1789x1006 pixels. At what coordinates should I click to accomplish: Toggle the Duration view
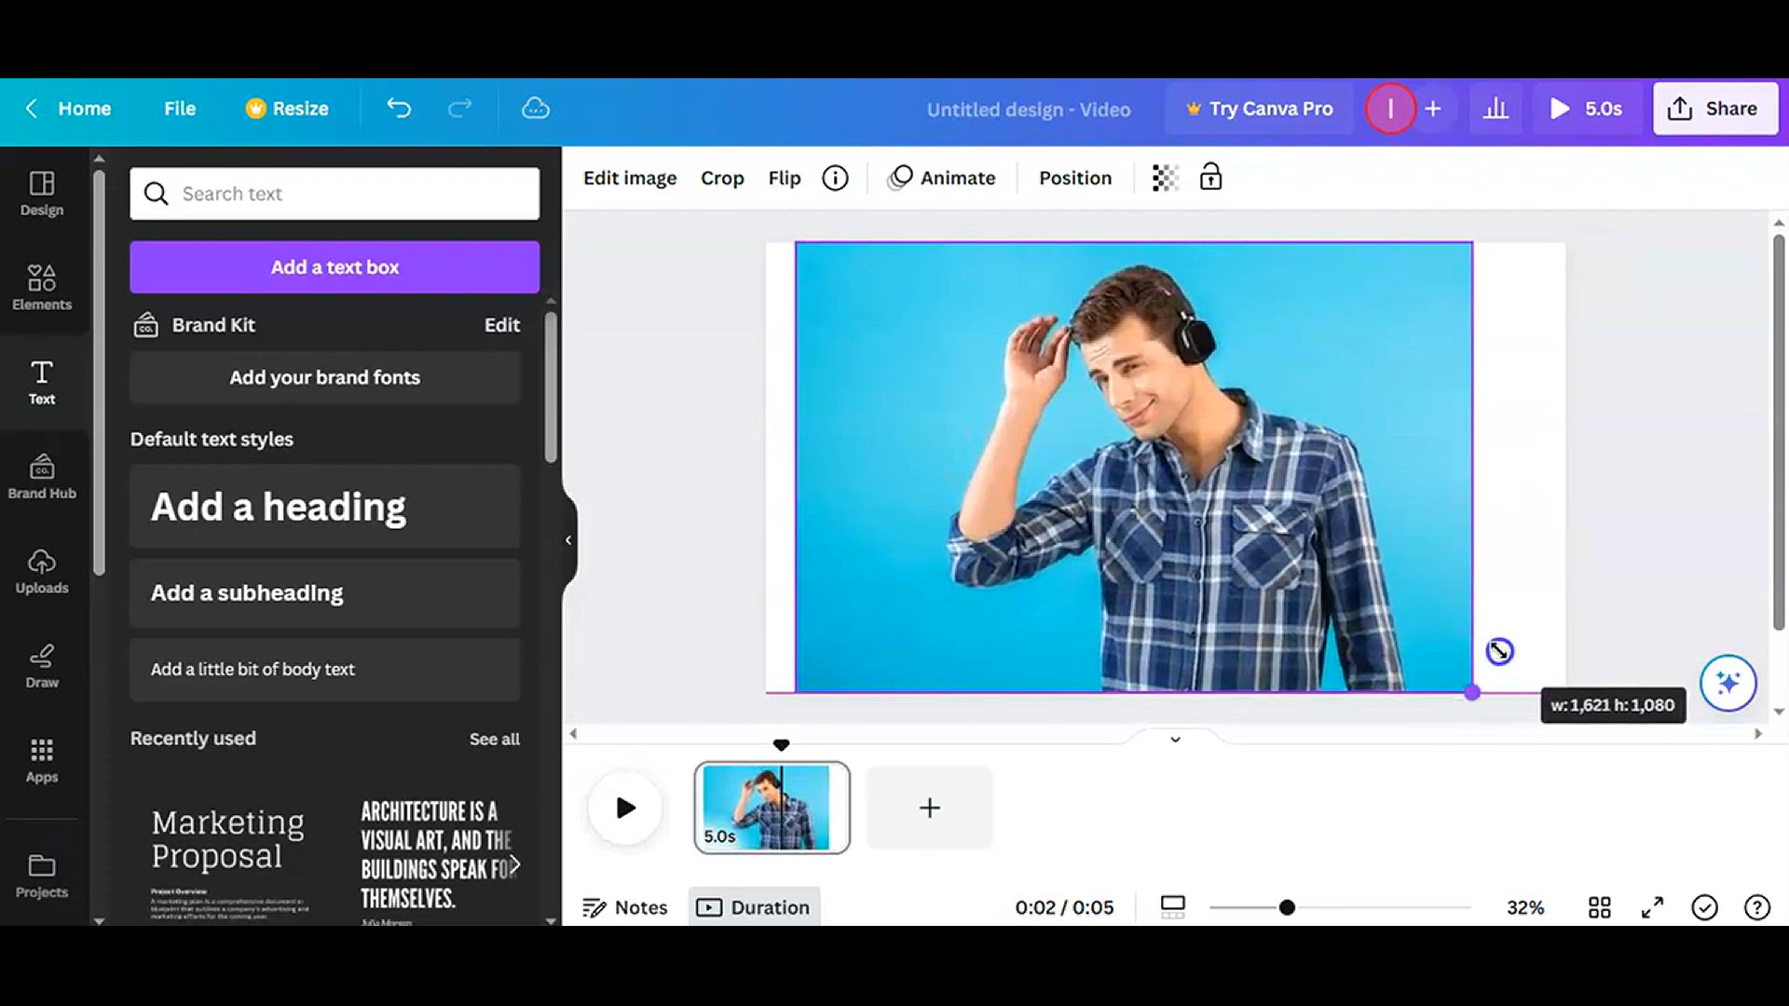754,907
